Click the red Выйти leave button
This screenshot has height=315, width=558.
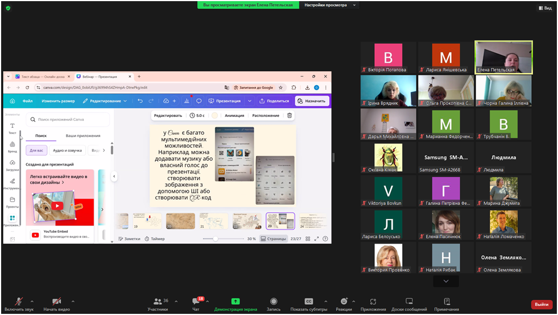[541, 305]
